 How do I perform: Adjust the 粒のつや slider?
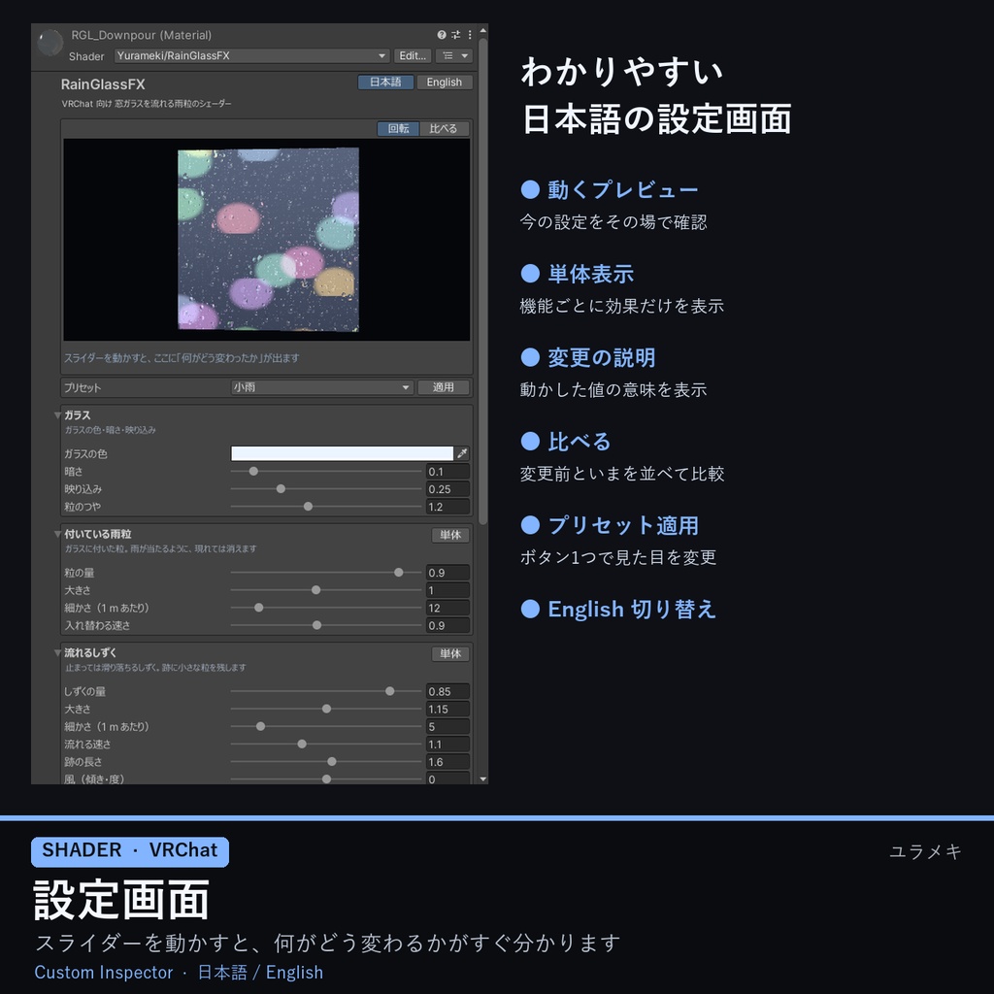326,507
